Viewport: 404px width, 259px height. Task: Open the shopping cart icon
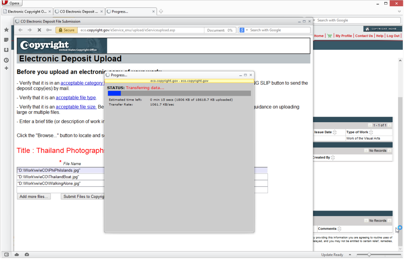(329, 36)
